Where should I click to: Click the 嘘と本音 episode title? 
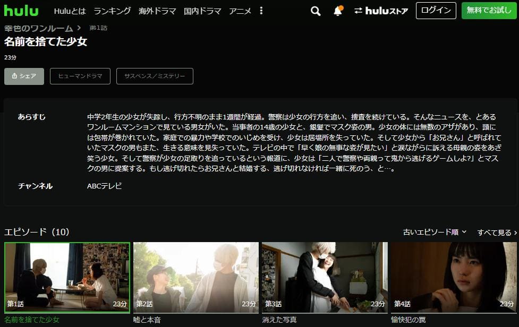click(x=147, y=320)
